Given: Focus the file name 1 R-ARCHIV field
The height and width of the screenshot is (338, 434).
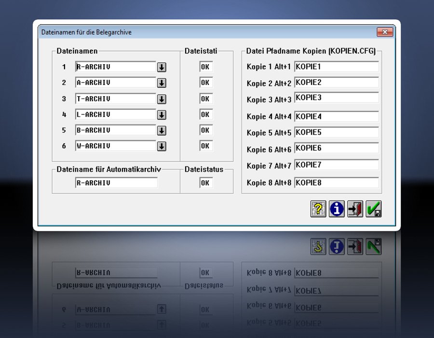Looking at the screenshot, I should tap(115, 67).
